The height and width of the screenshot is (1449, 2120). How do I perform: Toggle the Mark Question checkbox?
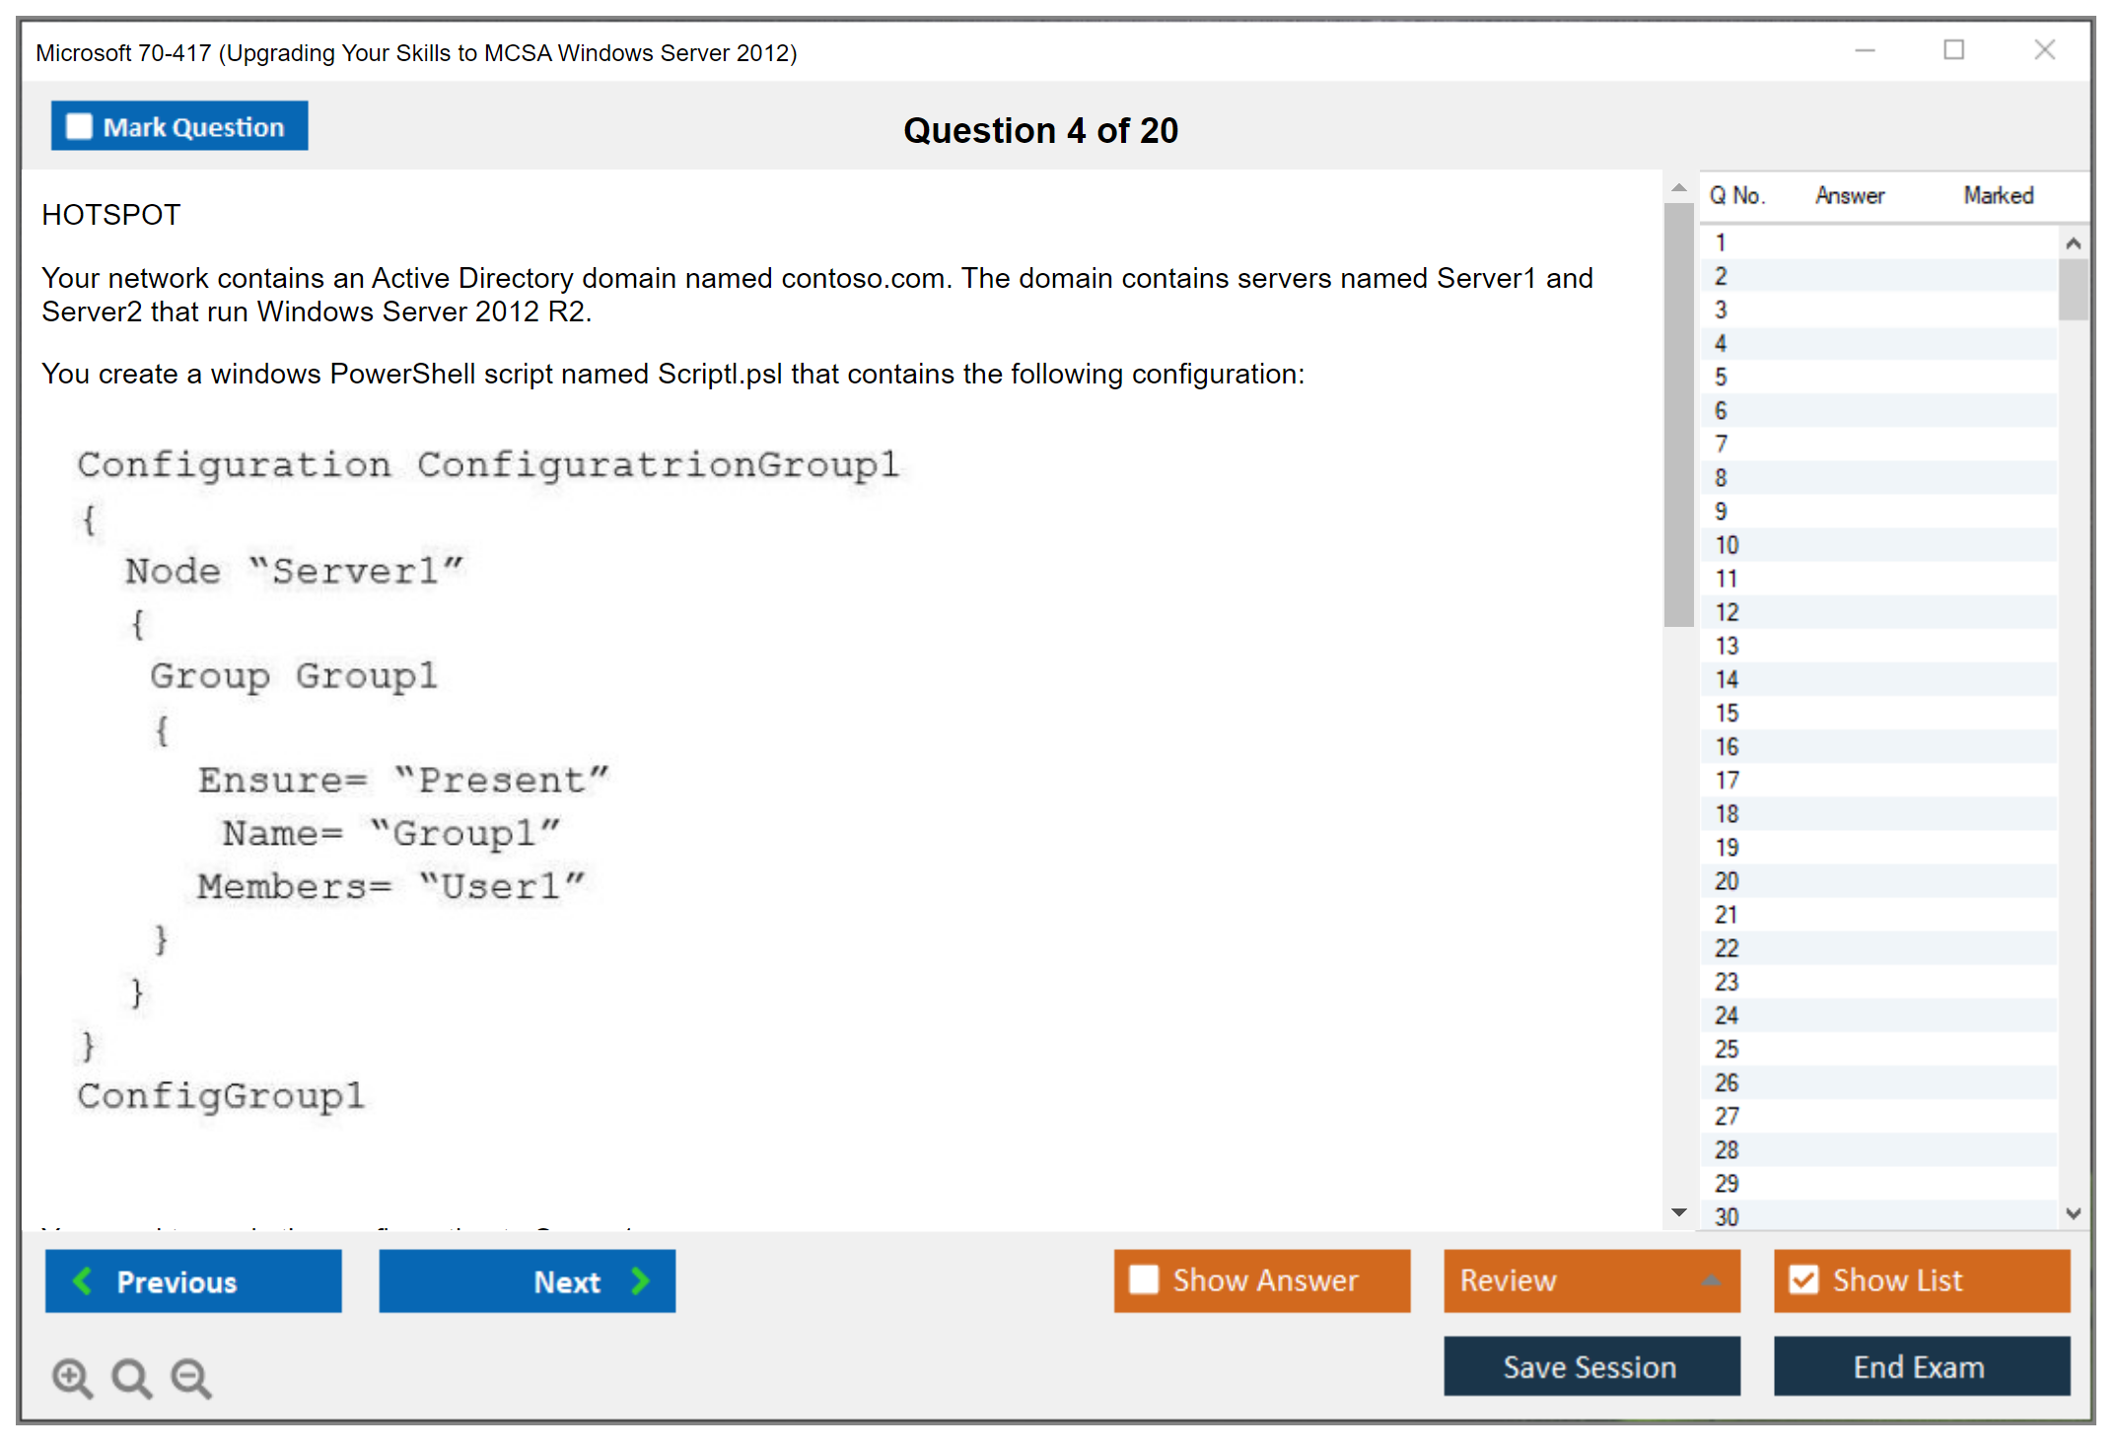click(79, 126)
